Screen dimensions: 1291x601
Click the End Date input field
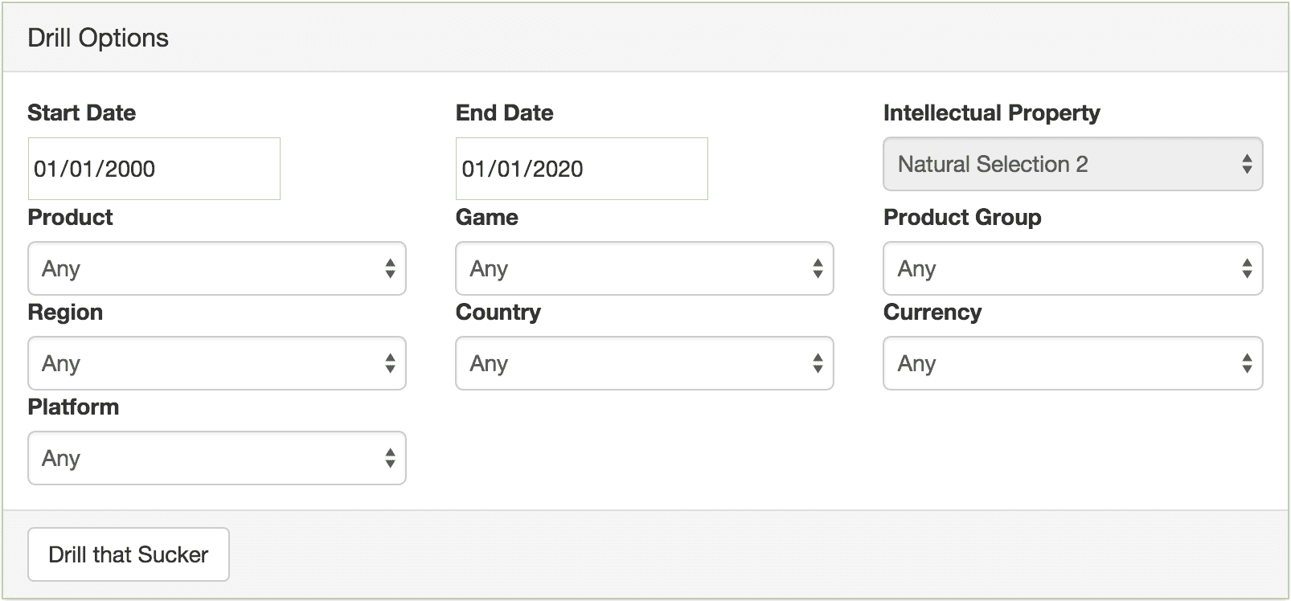coord(581,169)
